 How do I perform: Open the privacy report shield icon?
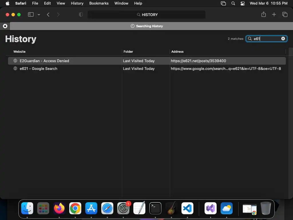[81, 15]
